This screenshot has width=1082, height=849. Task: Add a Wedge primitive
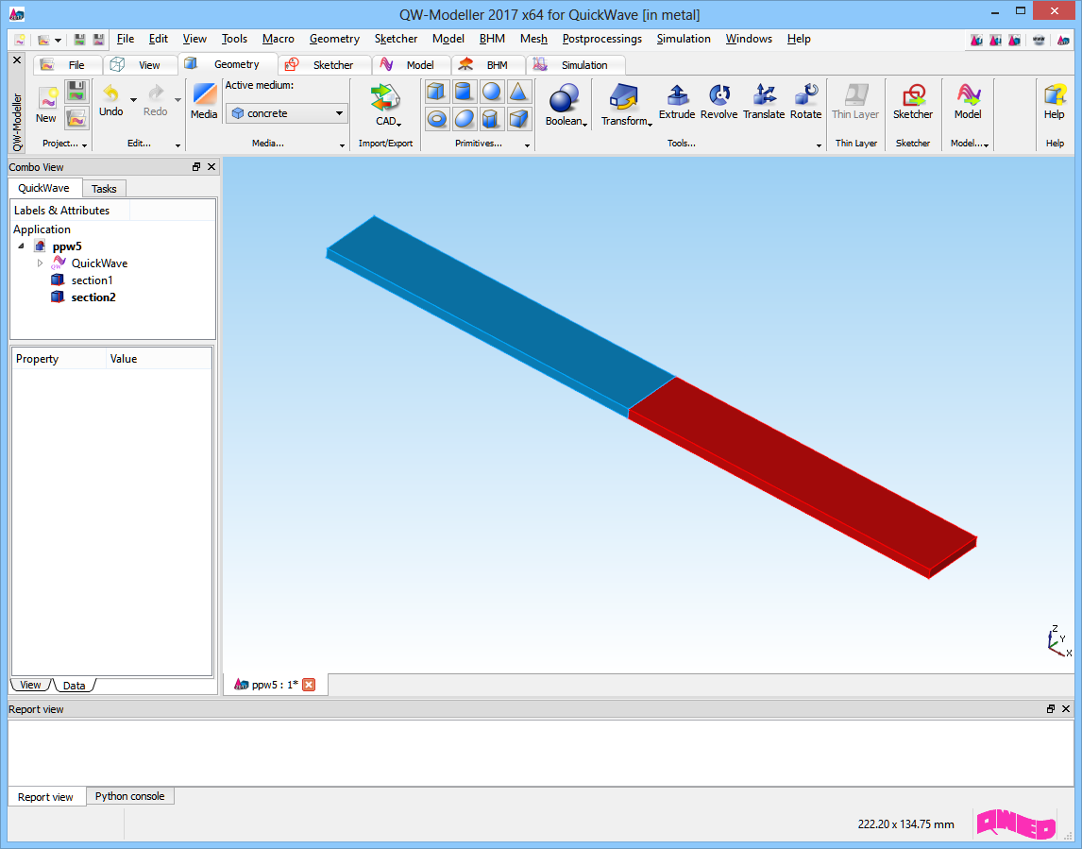[x=519, y=119]
